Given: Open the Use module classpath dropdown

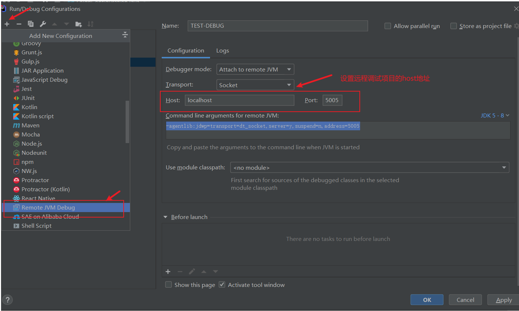Looking at the screenshot, I should [x=370, y=167].
